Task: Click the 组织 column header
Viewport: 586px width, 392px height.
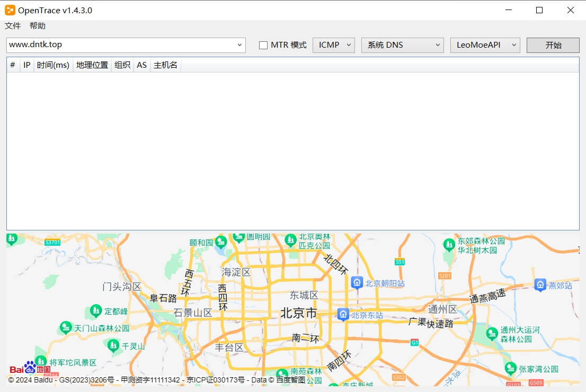Action: coord(122,65)
